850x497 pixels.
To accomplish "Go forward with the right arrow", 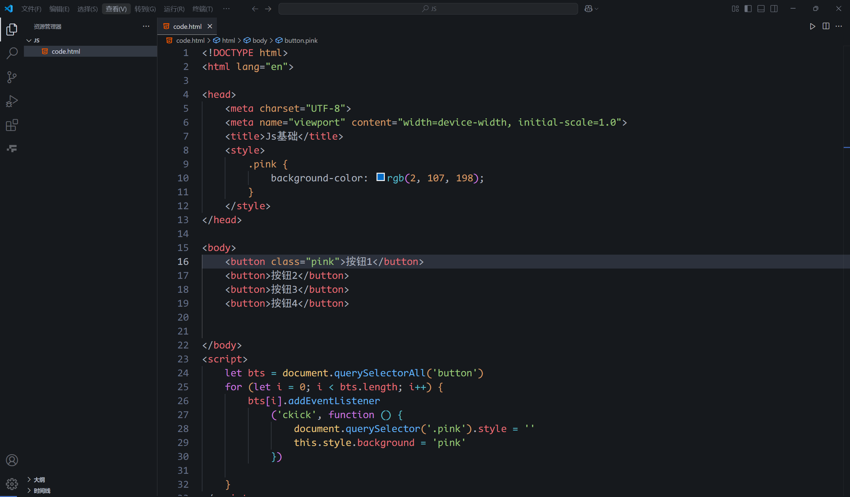I will 268,9.
